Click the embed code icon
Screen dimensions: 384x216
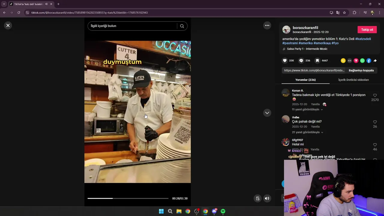click(x=349, y=61)
